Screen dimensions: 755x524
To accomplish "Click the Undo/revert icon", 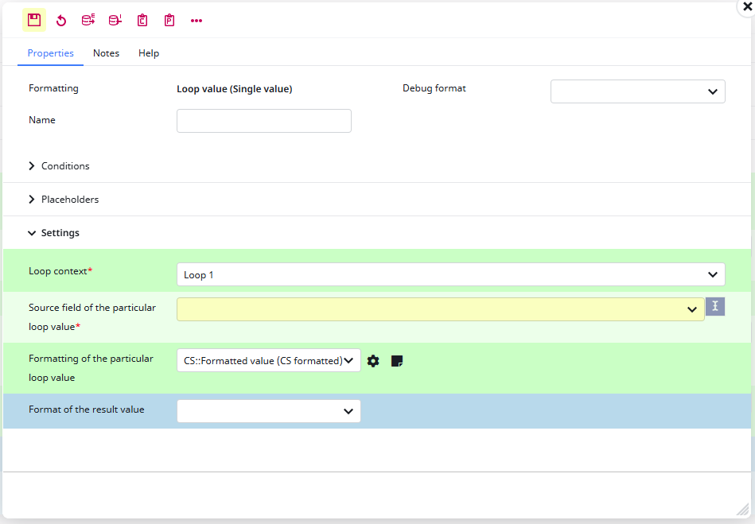I will pos(61,20).
